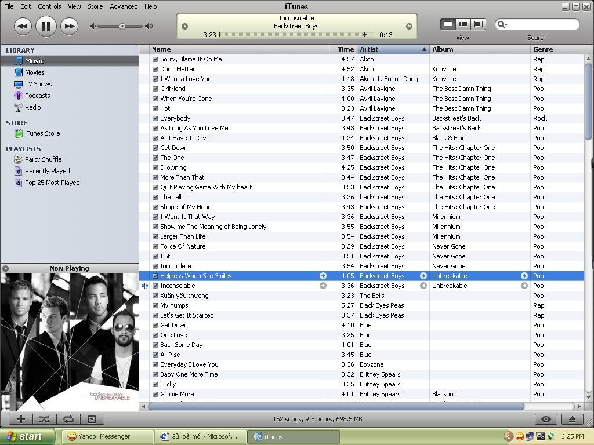Switch to the Microsoft browser window in taskbar
This screenshot has height=445, width=594.
[200, 436]
